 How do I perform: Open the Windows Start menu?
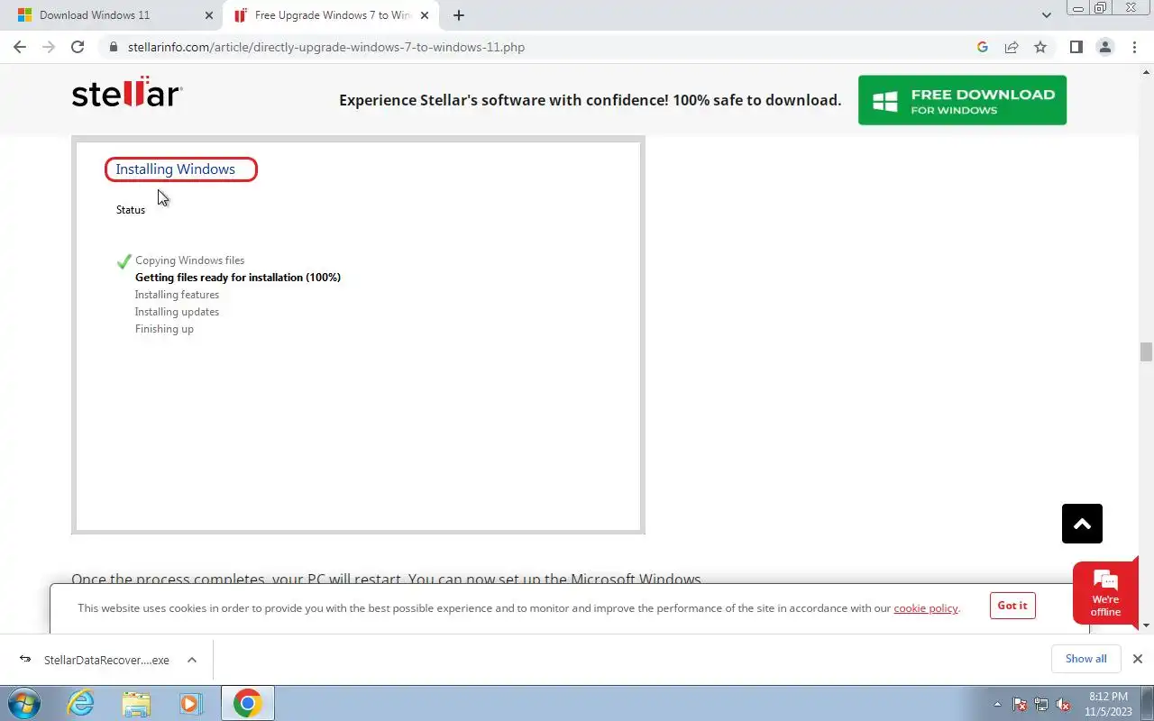point(23,703)
